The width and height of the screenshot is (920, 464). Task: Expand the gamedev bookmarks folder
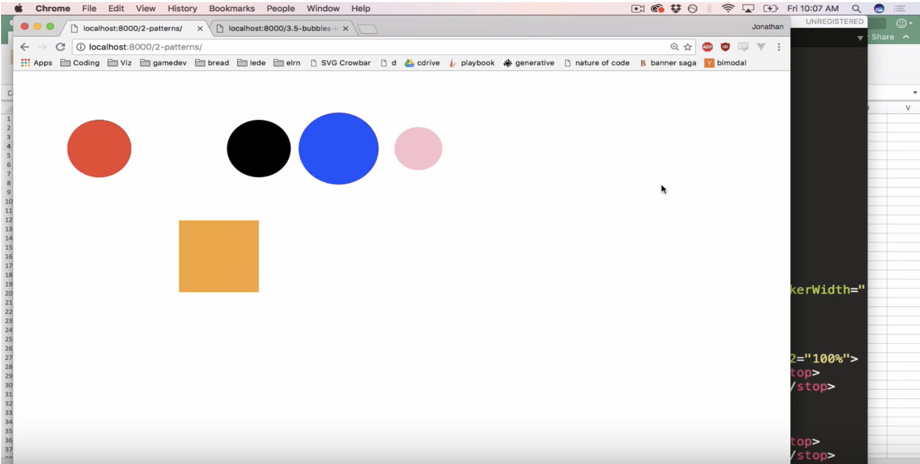tap(163, 63)
